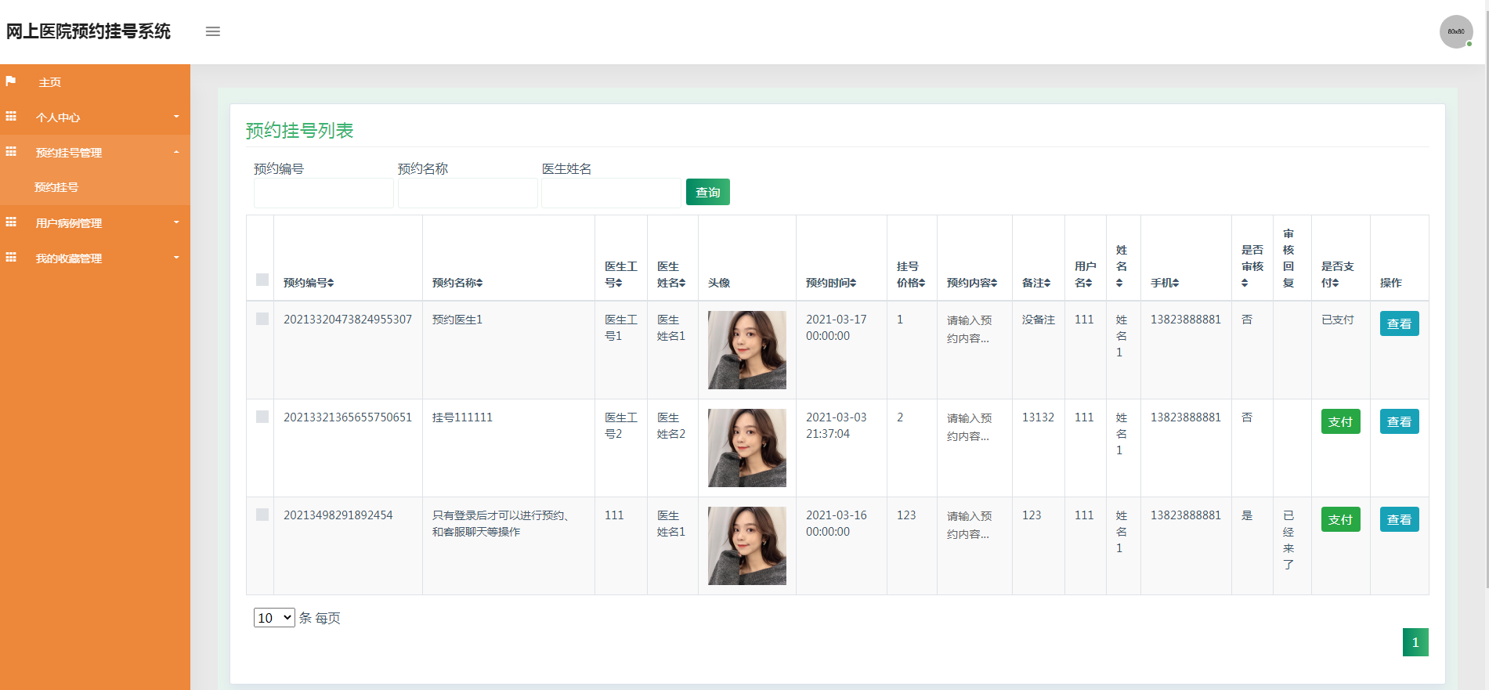Image resolution: width=1489 pixels, height=690 pixels.
Task: Sort by 用户名 column sort icon
Action: tap(1089, 283)
